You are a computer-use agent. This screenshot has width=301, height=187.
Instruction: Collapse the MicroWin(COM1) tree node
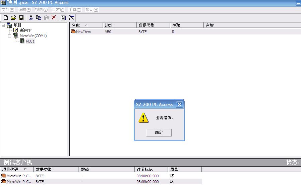point(9,36)
